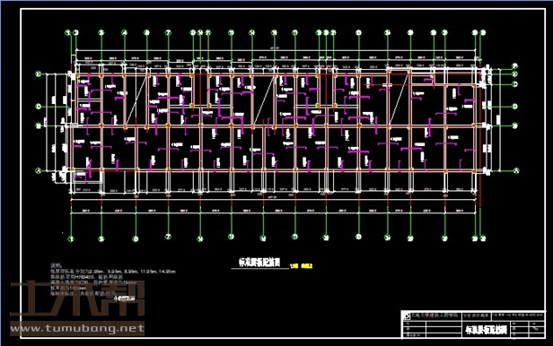This screenshot has height=346, width=553.
Task: Select the rightmost grid bubble on the top row
Action: 483,33
